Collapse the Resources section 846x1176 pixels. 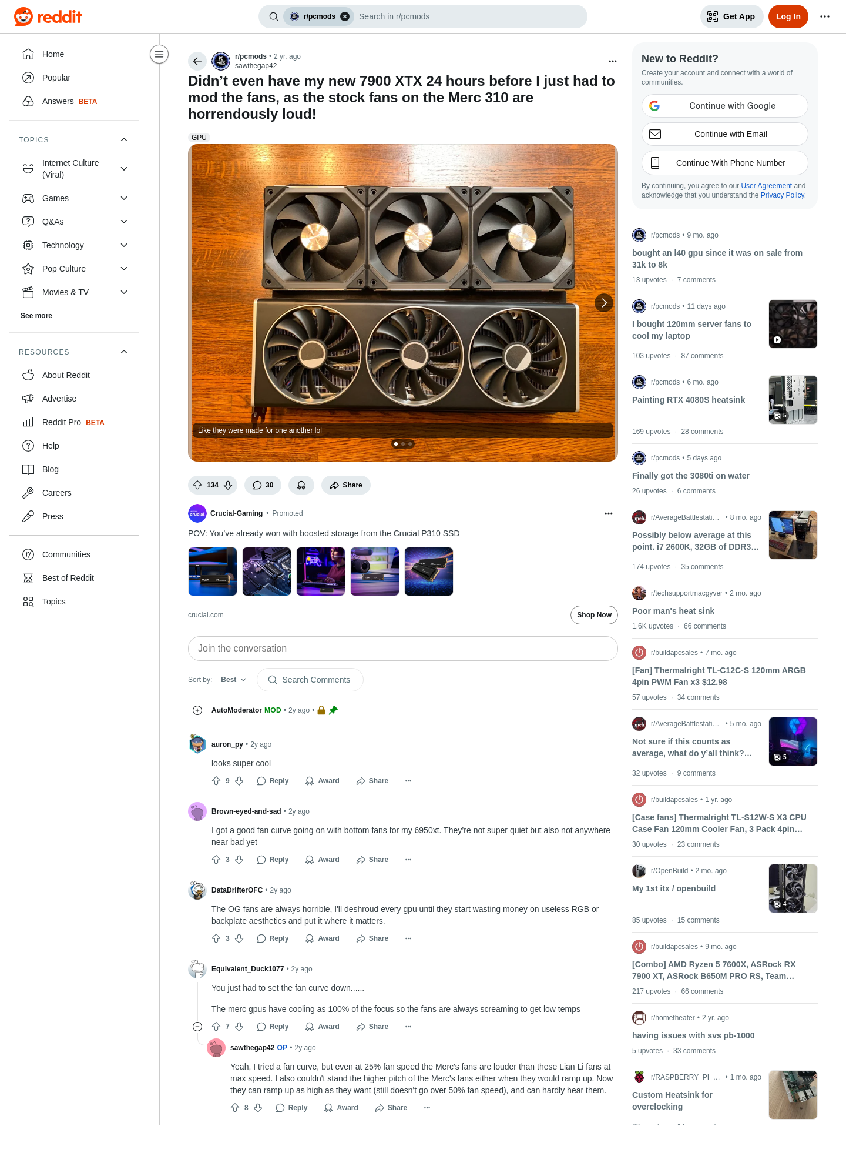tap(124, 352)
